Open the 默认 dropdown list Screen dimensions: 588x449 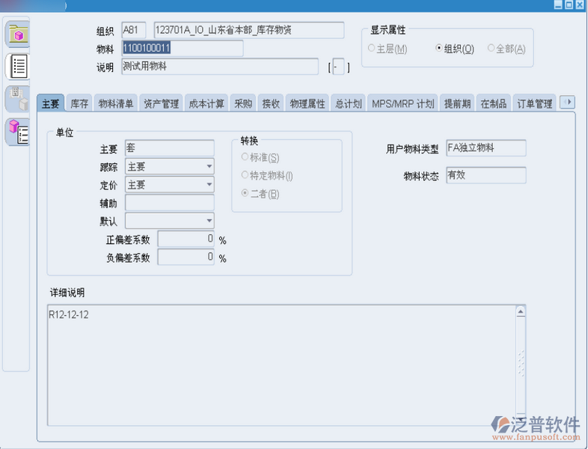click(x=209, y=221)
